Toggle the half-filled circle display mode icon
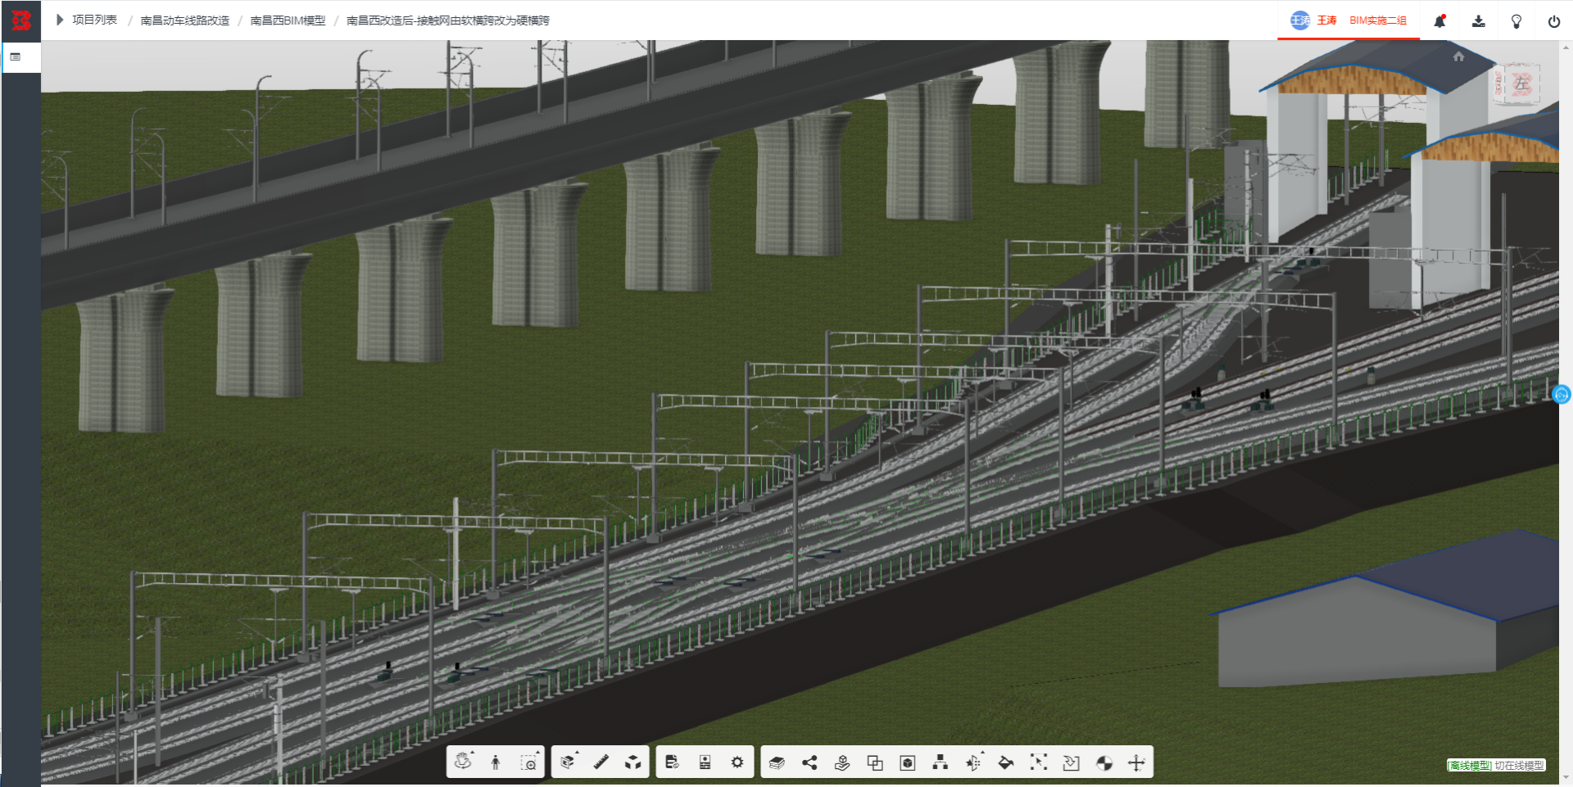Image resolution: width=1573 pixels, height=787 pixels. 1104,762
